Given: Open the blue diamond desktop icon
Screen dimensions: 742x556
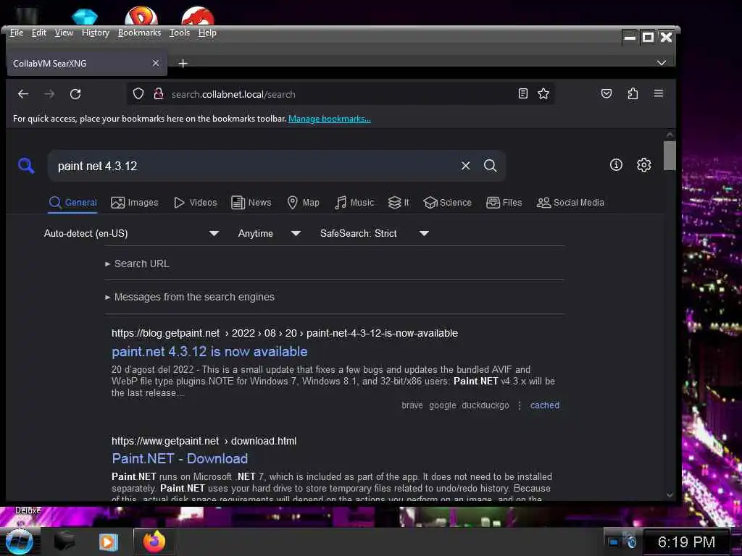Looking at the screenshot, I should pyautogui.click(x=85, y=17).
